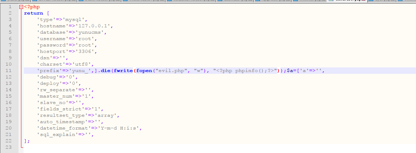Select line 2 via its line number
This screenshot has height=153, width=416.
(10, 13)
